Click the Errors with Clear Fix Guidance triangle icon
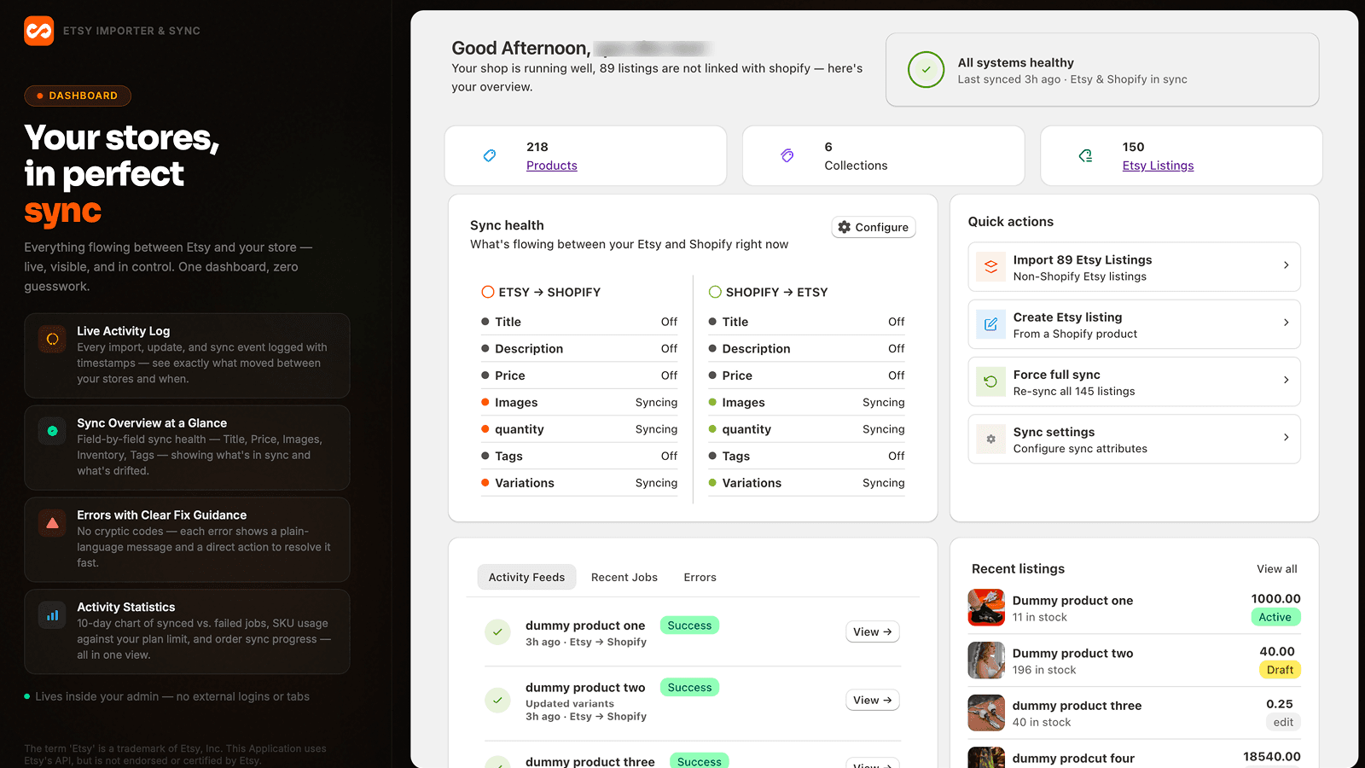This screenshot has width=1365, height=768. [x=52, y=523]
